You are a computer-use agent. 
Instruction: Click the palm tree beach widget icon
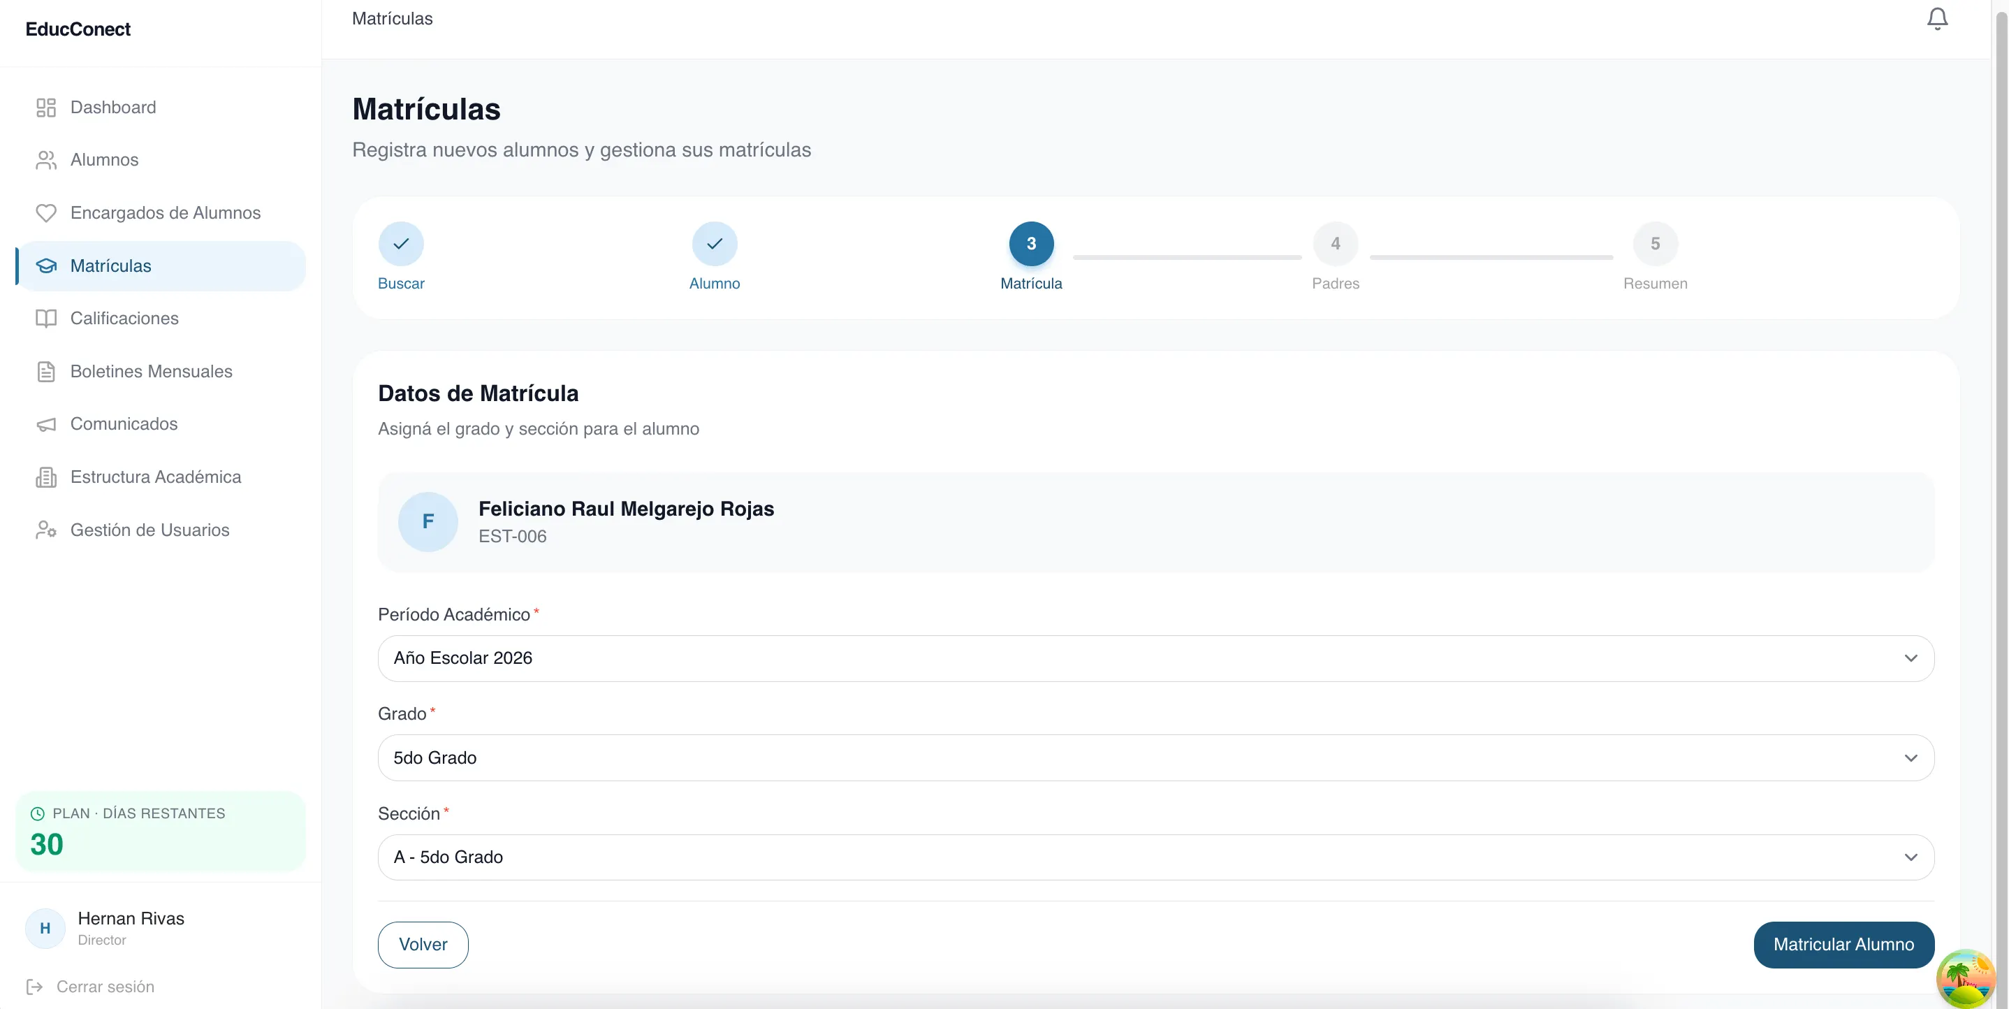1965,978
